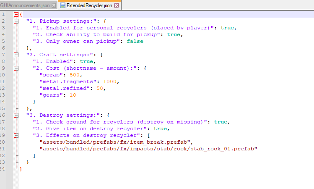Click the true value for personal recyclers
The image size is (314, 189).
coord(227,28)
